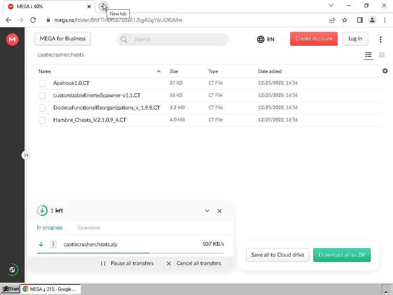Click the 2.2 MB size cell

pyautogui.click(x=177, y=108)
